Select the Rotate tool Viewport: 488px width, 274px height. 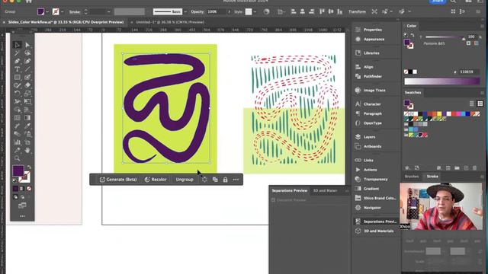[17, 94]
